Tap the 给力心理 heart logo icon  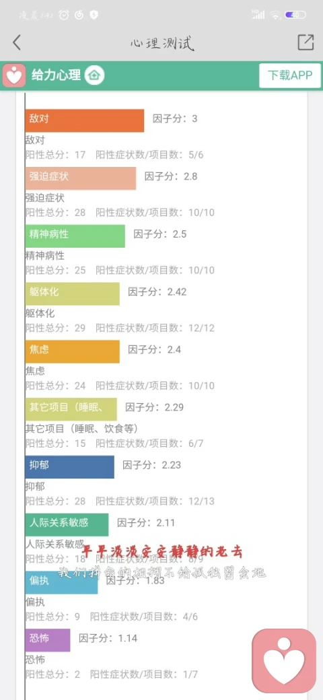[14, 75]
